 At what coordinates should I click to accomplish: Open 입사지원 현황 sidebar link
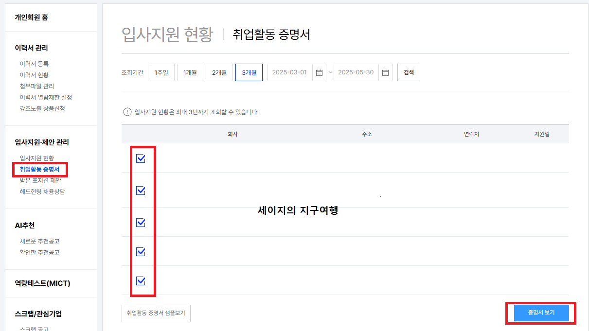click(x=37, y=158)
